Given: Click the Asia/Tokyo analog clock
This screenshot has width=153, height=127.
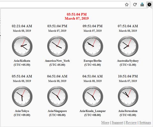Looking at the screenshot, I should [x=22, y=96].
